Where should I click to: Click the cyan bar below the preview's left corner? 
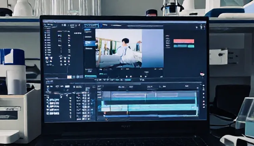click(91, 77)
